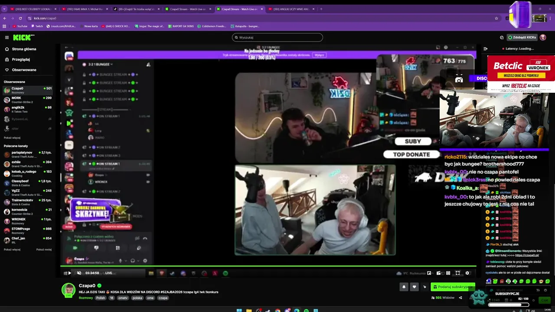Open recommended channel exhiie

[28, 164]
